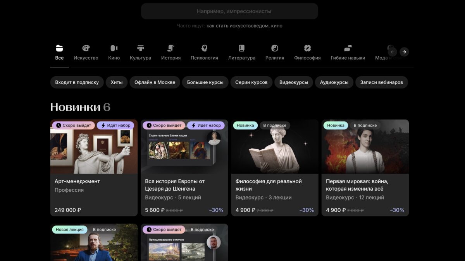Open the Психология tab label
The image size is (465, 261).
[x=204, y=58]
